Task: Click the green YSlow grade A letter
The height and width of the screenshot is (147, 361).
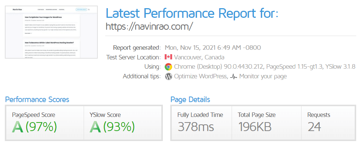Action: (95, 127)
